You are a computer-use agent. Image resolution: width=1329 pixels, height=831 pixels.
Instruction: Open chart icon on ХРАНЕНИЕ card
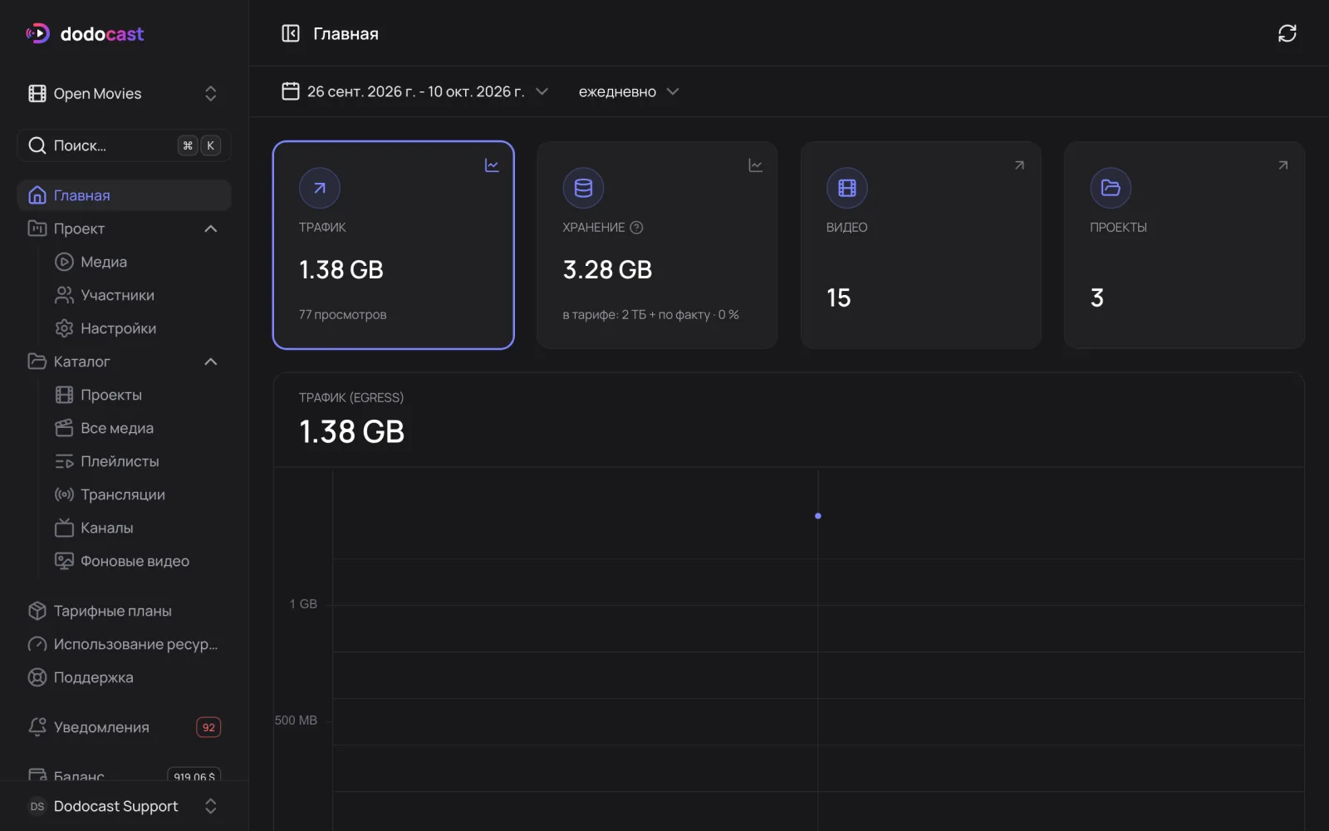click(x=755, y=165)
